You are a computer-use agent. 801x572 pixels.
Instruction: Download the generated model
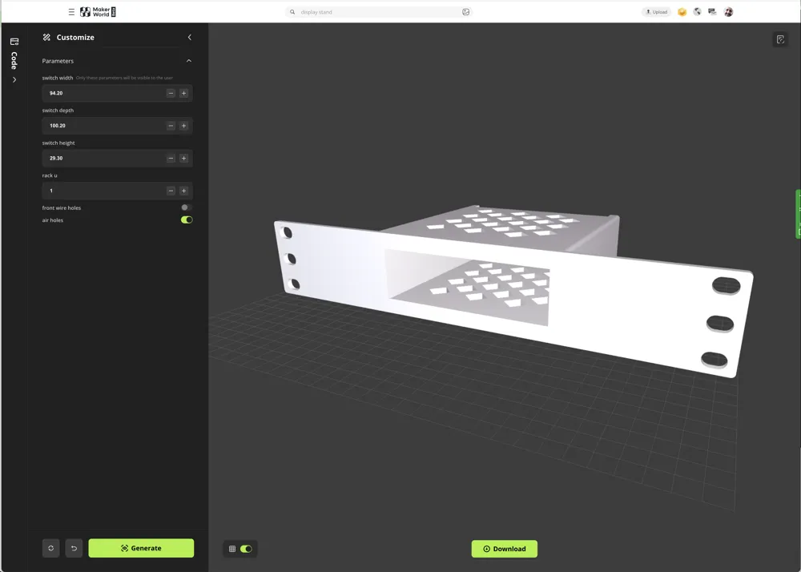(x=504, y=549)
